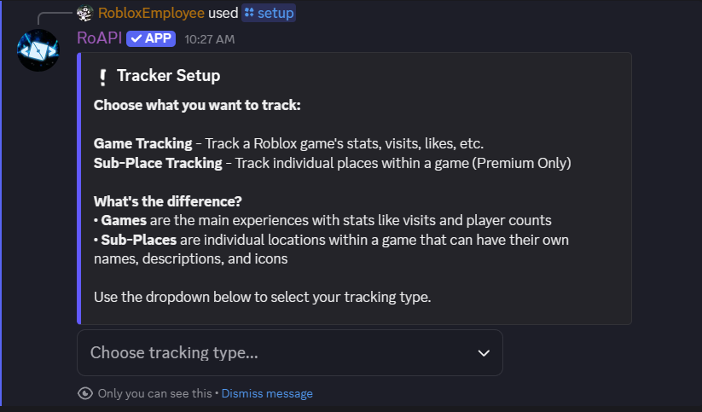Image resolution: width=702 pixels, height=412 pixels.
Task: Click the 10:27 AM message timestamp
Action: (209, 39)
